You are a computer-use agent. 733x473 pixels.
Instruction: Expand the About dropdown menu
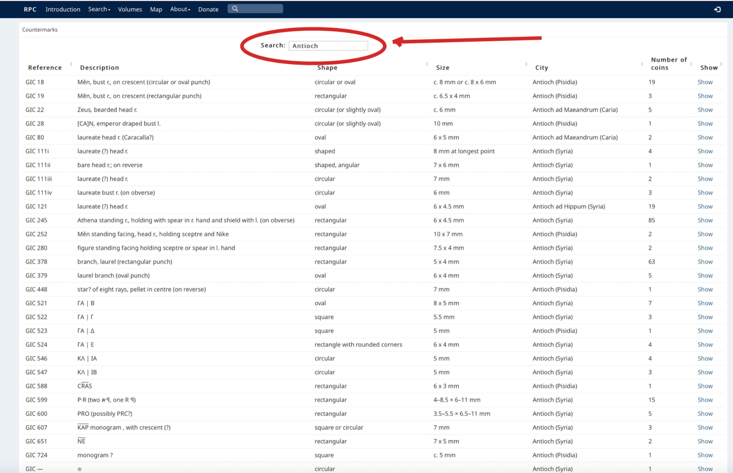180,9
